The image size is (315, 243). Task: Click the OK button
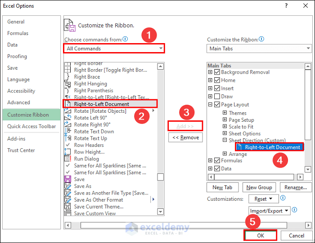pyautogui.click(x=261, y=235)
